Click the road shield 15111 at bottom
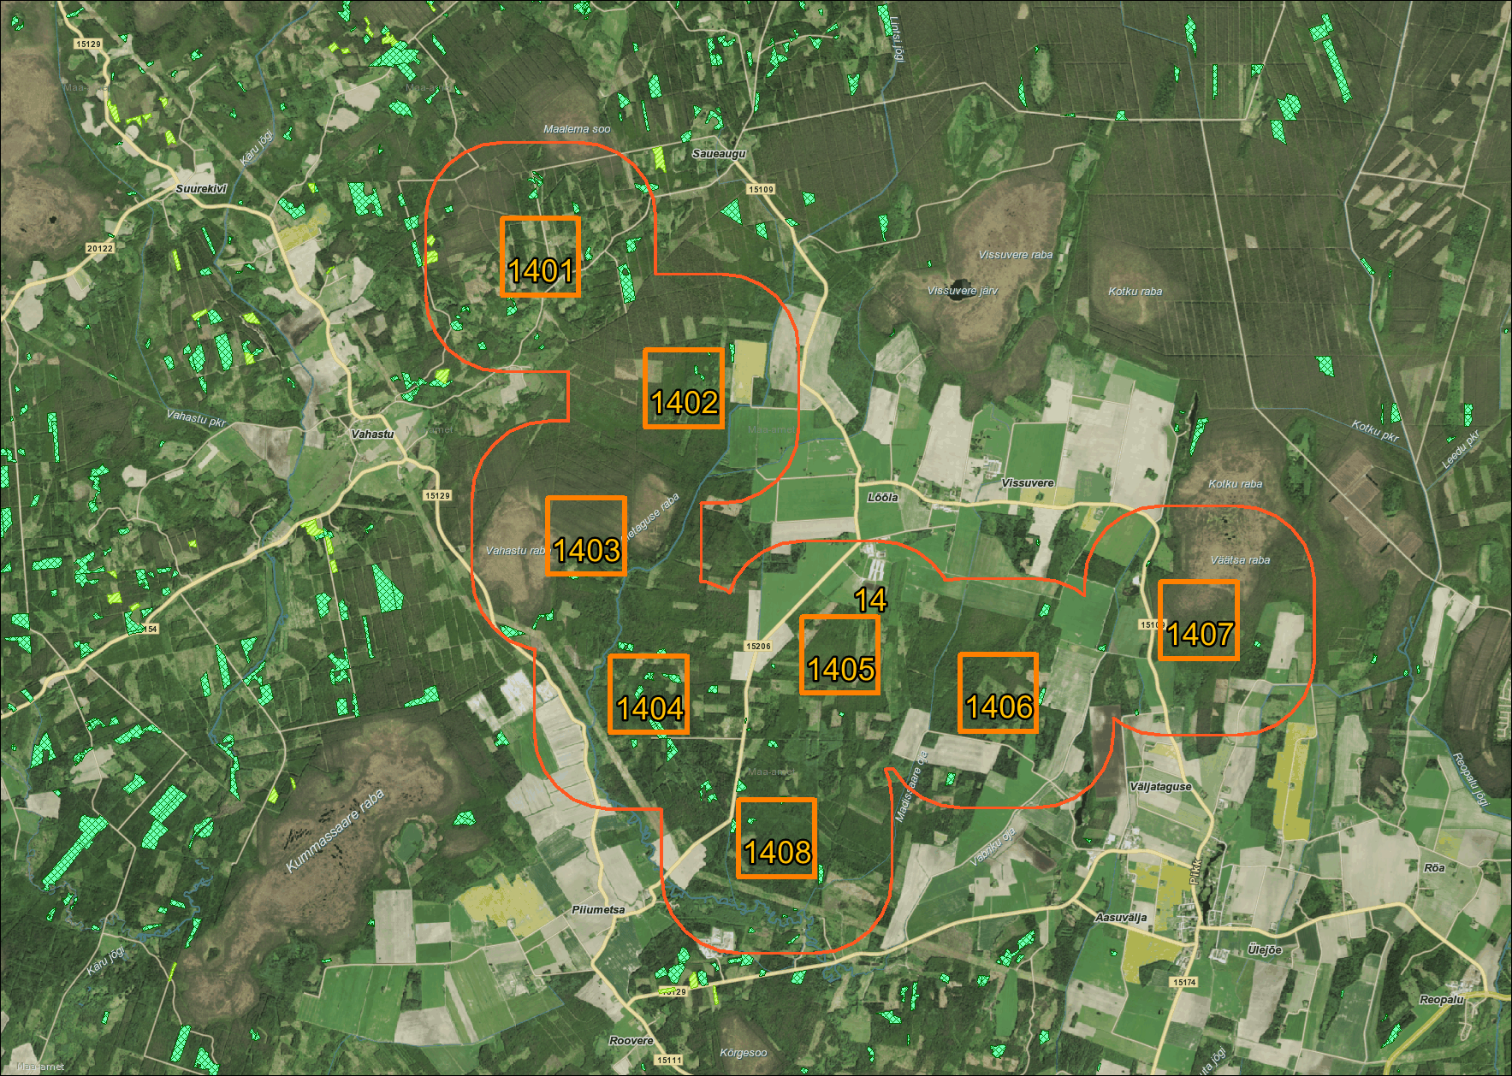The height and width of the screenshot is (1076, 1512). coord(669,1060)
